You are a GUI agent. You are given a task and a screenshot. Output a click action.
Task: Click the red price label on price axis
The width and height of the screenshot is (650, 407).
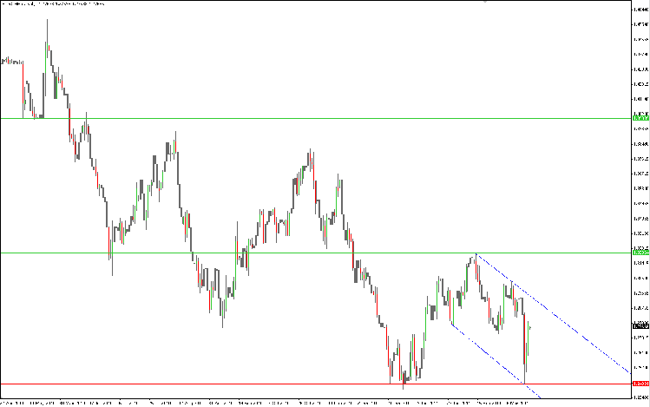pos(640,384)
